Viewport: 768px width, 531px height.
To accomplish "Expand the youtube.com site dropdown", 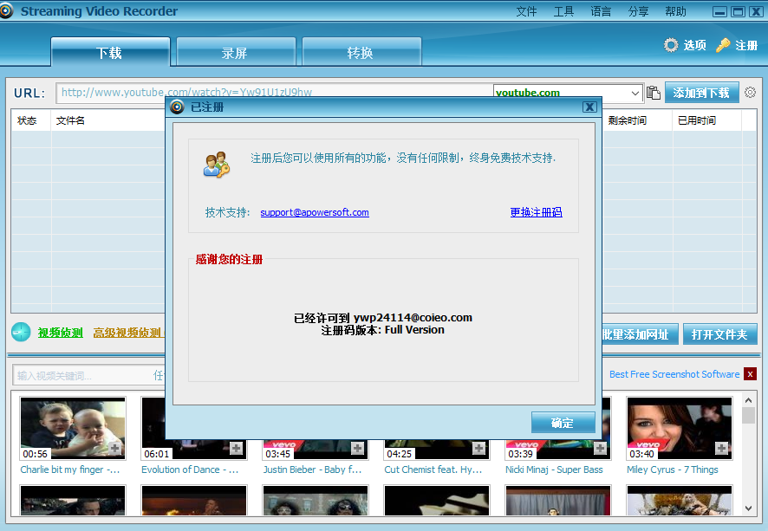I will coord(635,93).
